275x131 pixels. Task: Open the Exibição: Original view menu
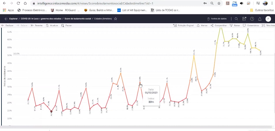coord(183,26)
